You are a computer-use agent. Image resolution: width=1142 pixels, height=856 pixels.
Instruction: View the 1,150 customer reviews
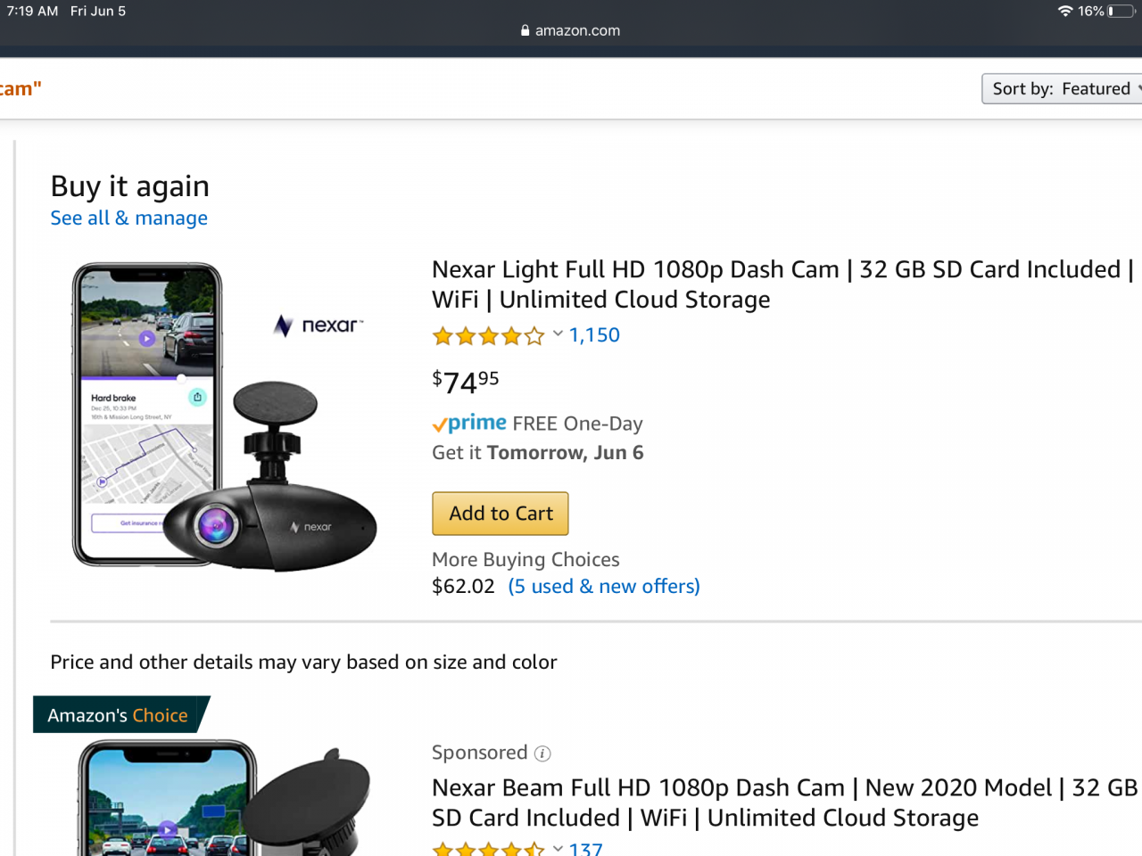[594, 335]
